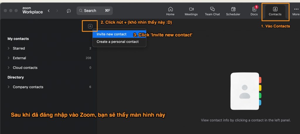This screenshot has height=134, width=300.
Task: Choose Create a personal contact
Action: 120,42
